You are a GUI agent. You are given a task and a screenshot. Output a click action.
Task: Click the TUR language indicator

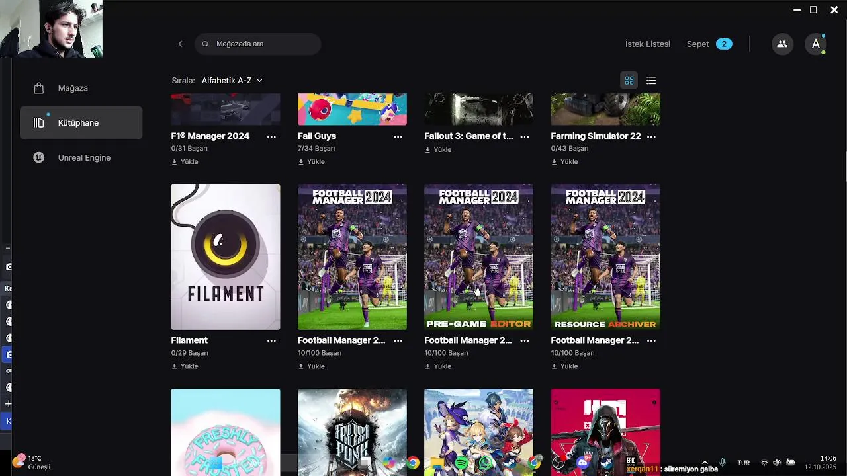click(743, 463)
